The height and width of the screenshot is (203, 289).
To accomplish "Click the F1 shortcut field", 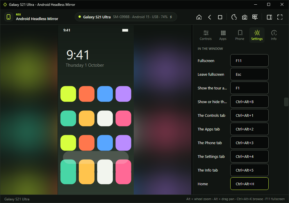I will 249,88.
